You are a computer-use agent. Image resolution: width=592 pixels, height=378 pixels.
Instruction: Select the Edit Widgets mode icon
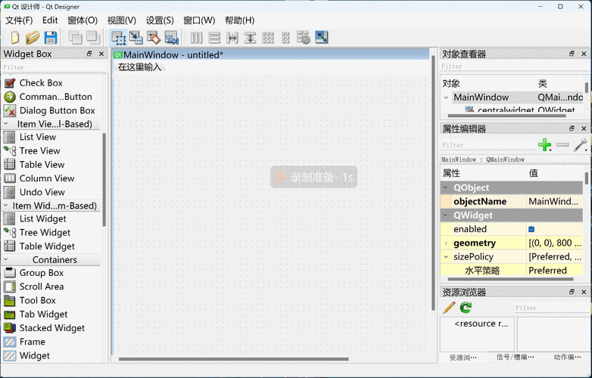click(118, 37)
